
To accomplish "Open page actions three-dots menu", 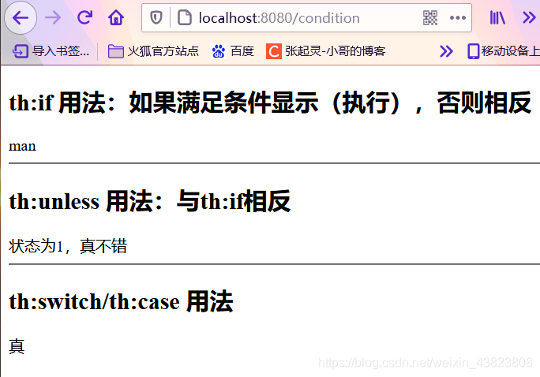I will (458, 17).
